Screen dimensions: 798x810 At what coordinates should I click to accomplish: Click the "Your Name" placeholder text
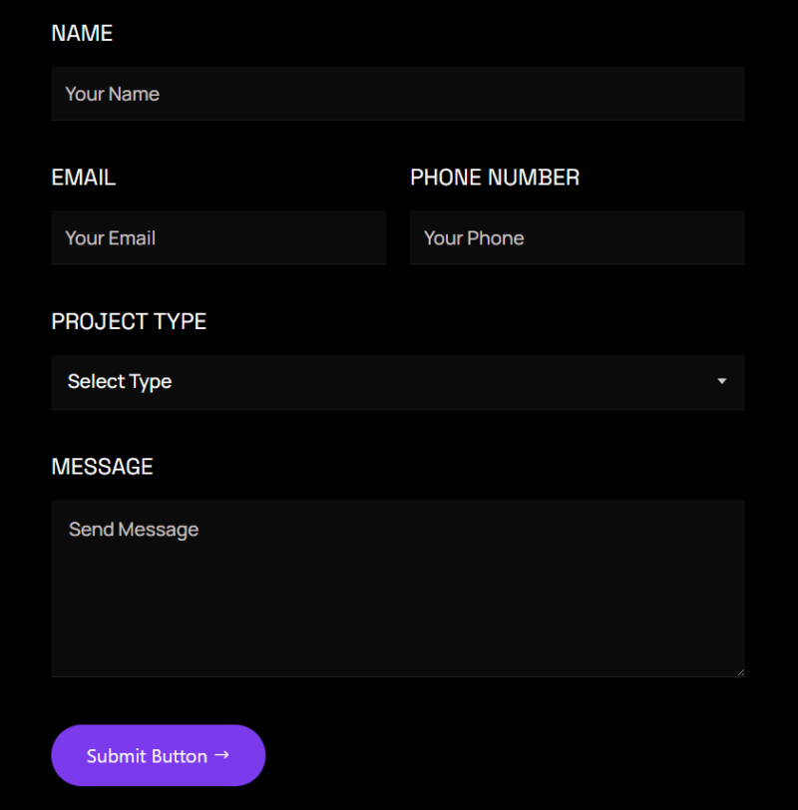(112, 94)
